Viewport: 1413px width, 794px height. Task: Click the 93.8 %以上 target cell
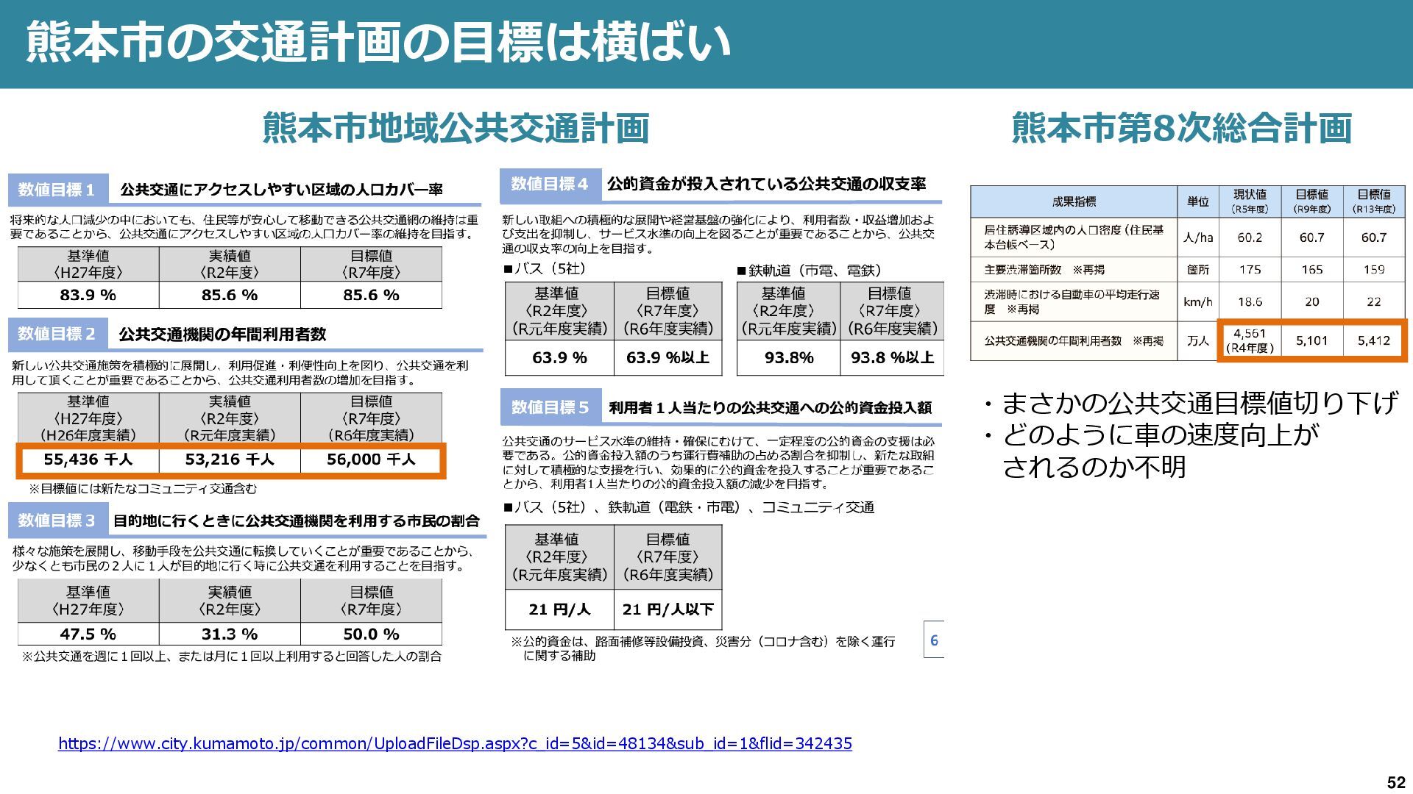[892, 358]
